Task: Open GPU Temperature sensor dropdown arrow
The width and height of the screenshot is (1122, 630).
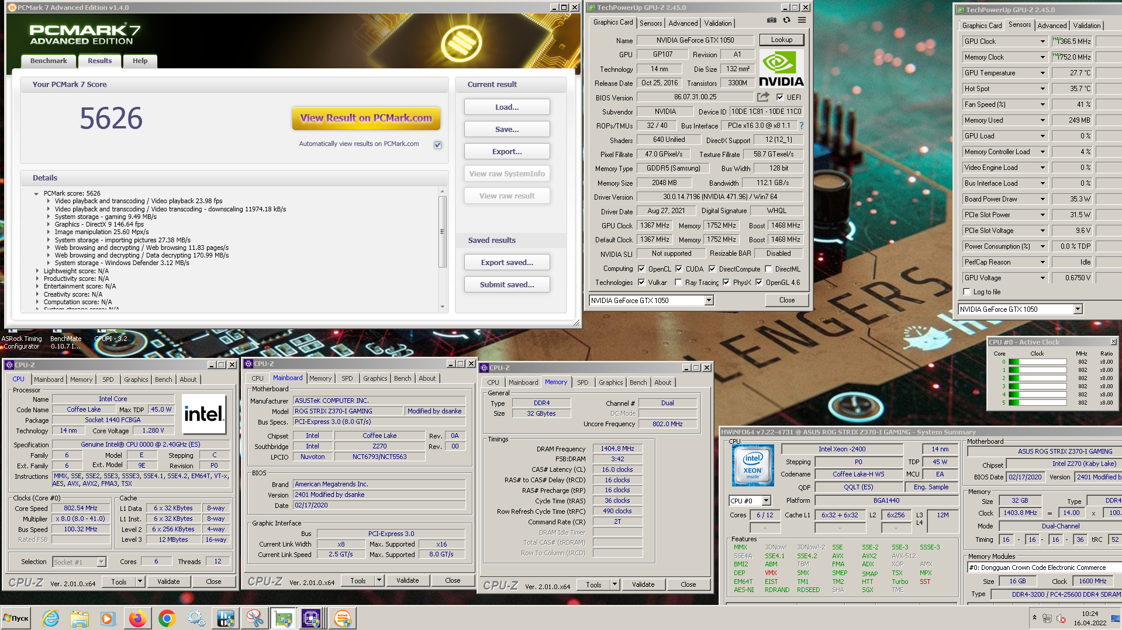Action: tap(1042, 73)
